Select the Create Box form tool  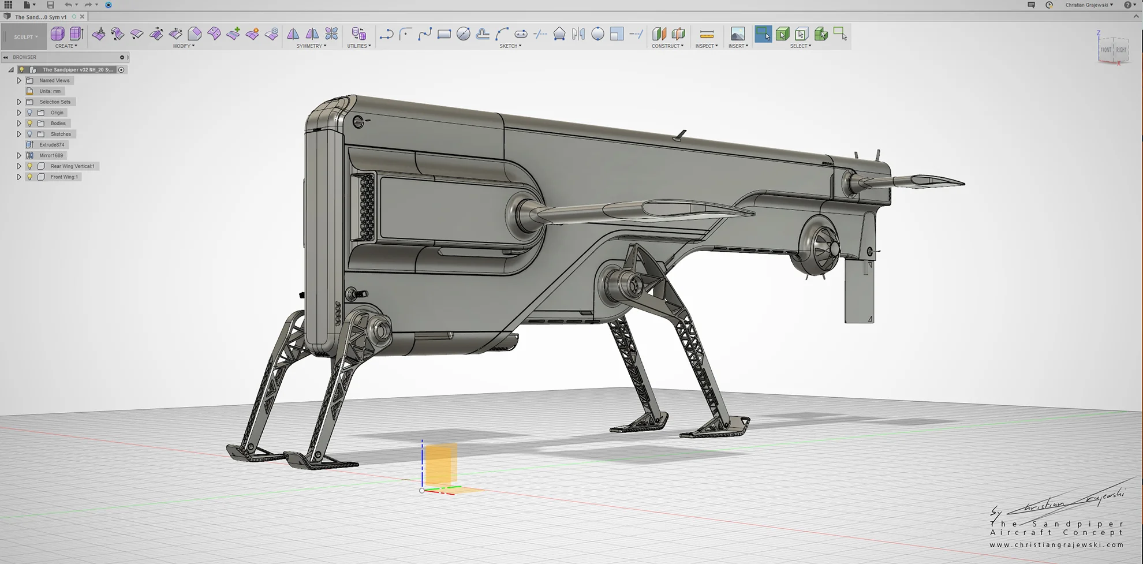(58, 34)
